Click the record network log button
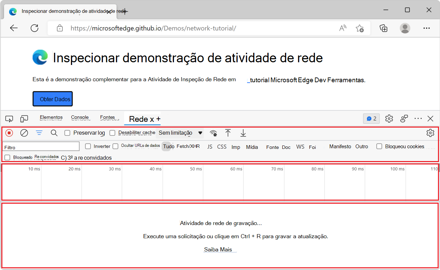The width and height of the screenshot is (440, 270). (x=9, y=133)
